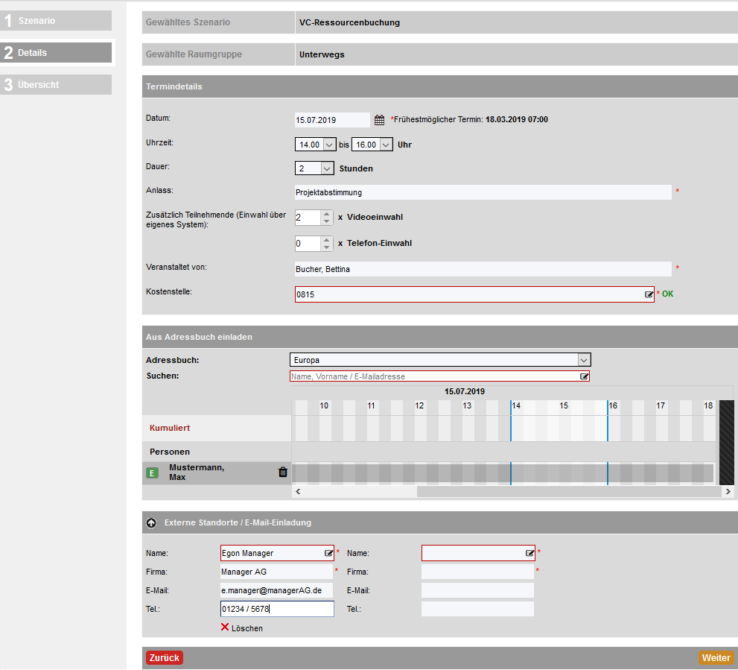The height and width of the screenshot is (670, 738).
Task: Click the Anlass field with Projektabstimmung
Action: pyautogui.click(x=483, y=192)
